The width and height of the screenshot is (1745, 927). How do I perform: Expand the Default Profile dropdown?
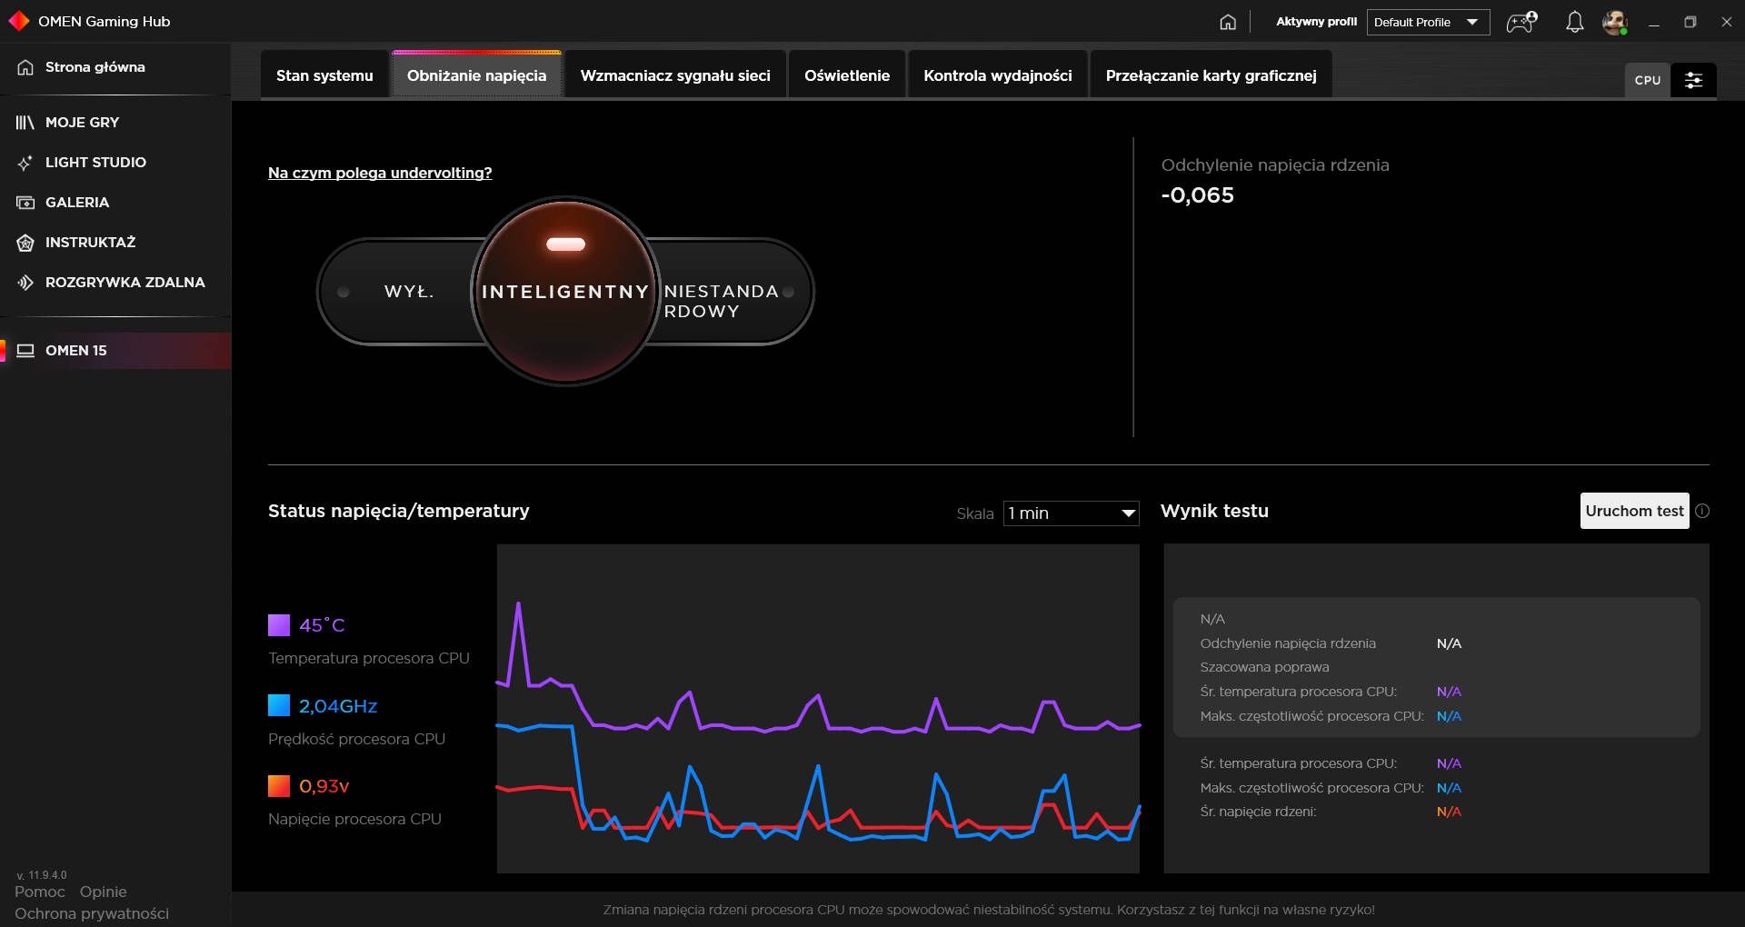click(x=1428, y=22)
